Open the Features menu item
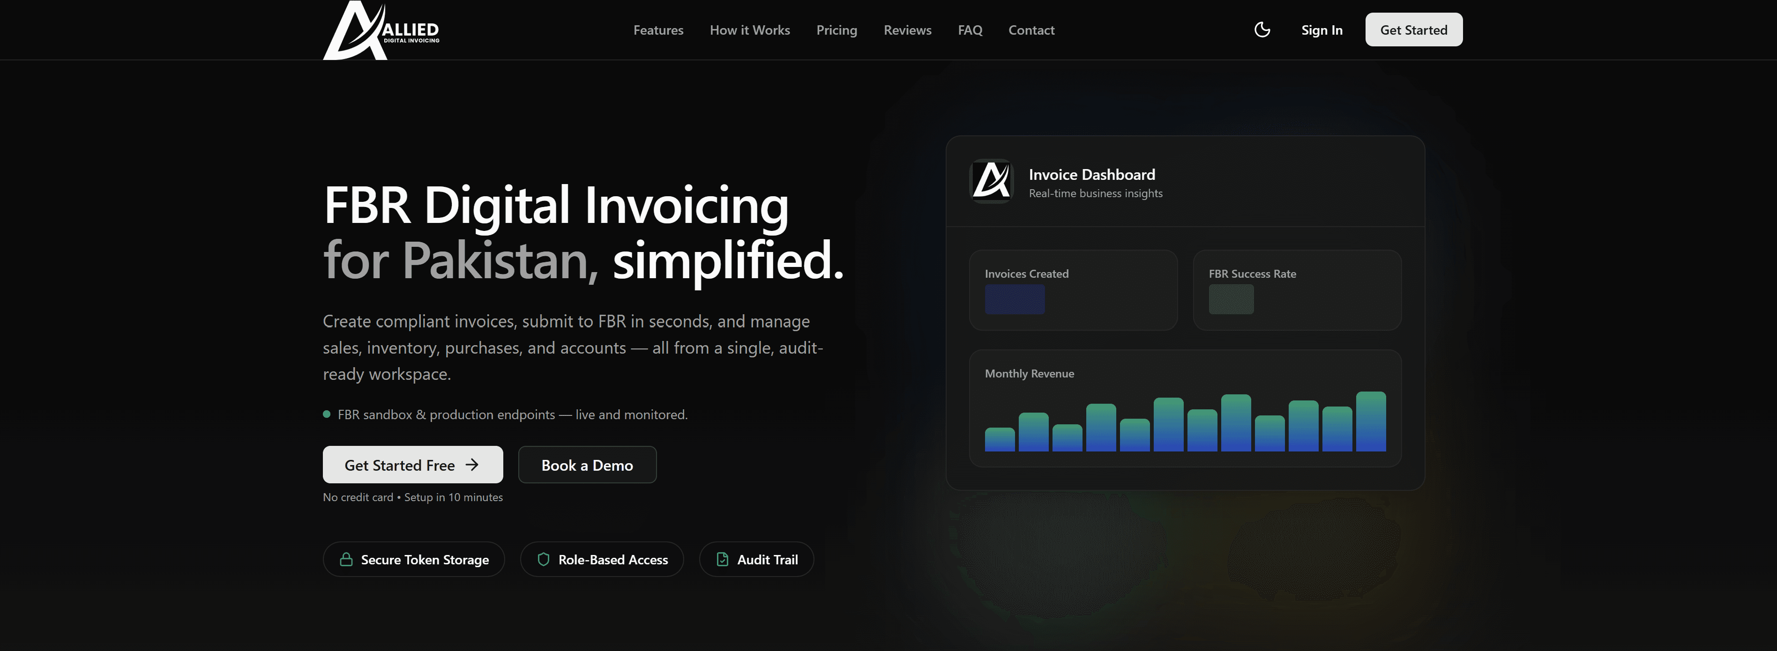 658,30
